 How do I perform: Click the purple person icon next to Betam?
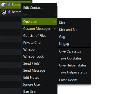point(9,12)
